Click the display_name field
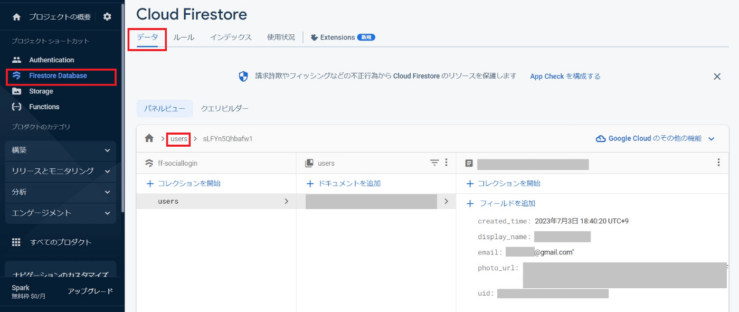 click(534, 237)
